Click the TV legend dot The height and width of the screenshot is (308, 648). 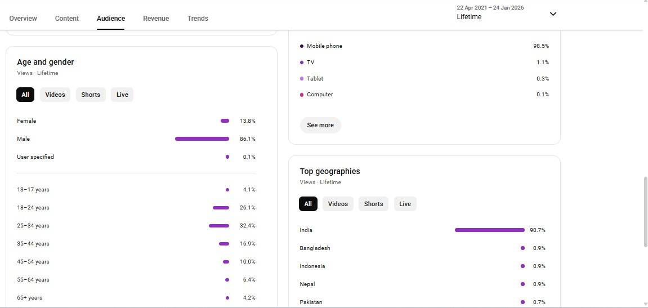point(302,63)
